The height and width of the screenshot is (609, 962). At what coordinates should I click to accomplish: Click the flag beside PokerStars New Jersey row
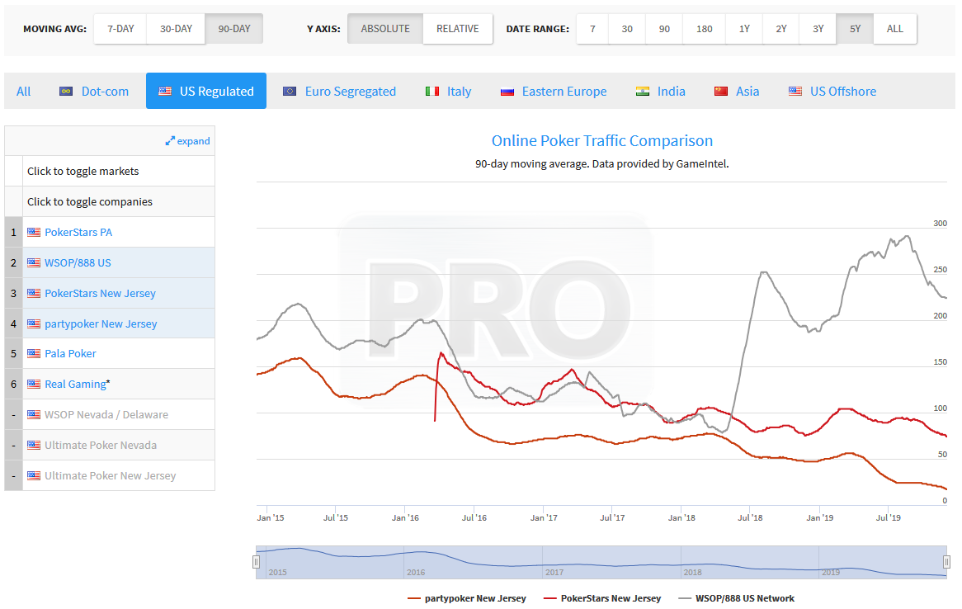(x=34, y=293)
